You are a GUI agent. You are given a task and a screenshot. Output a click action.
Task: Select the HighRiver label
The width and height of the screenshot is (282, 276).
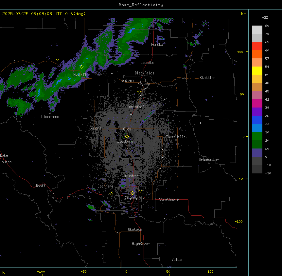click(x=141, y=244)
